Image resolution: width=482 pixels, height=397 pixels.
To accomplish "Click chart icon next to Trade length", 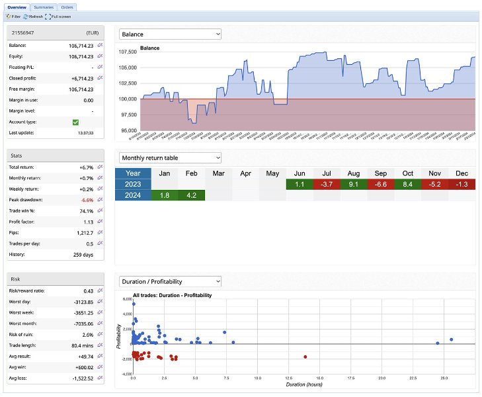I will coord(100,345).
